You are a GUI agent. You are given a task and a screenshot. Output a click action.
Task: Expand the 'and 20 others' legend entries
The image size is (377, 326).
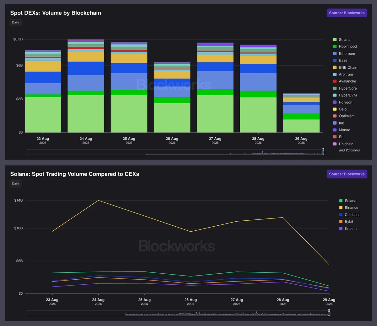pos(349,150)
